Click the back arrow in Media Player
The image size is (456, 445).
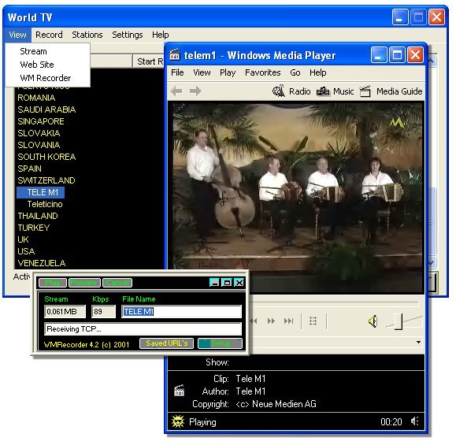[x=176, y=91]
